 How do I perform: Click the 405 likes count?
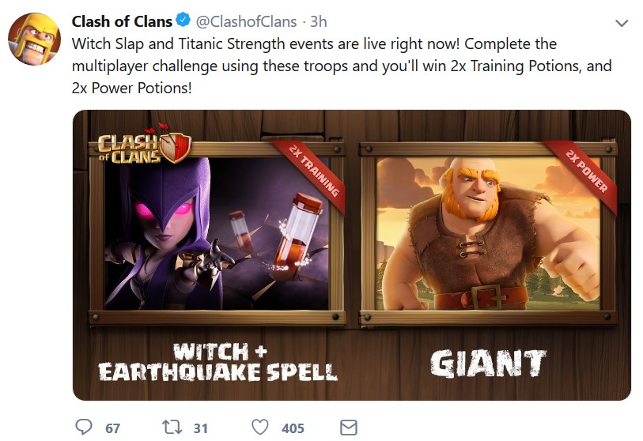293,428
